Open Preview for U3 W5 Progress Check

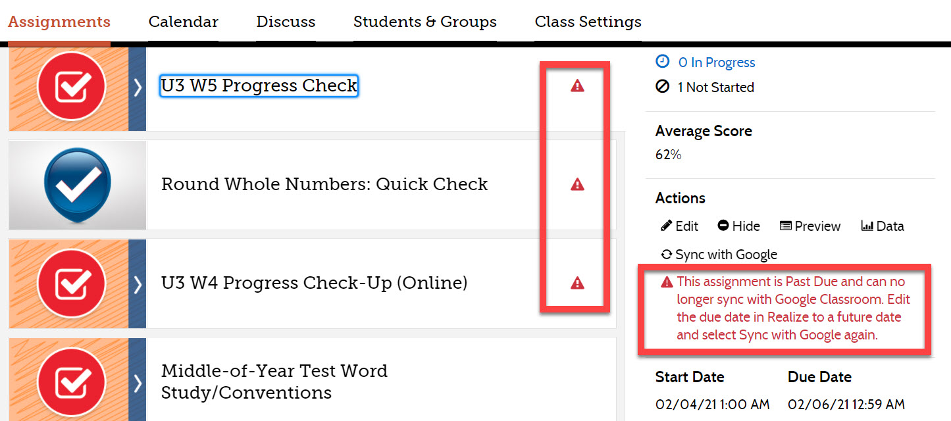click(x=811, y=226)
